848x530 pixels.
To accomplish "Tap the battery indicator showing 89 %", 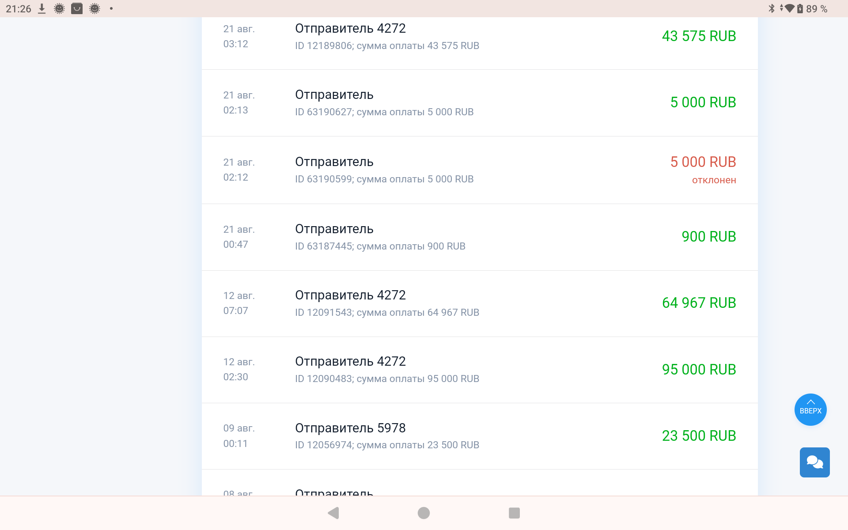I will tap(812, 8).
